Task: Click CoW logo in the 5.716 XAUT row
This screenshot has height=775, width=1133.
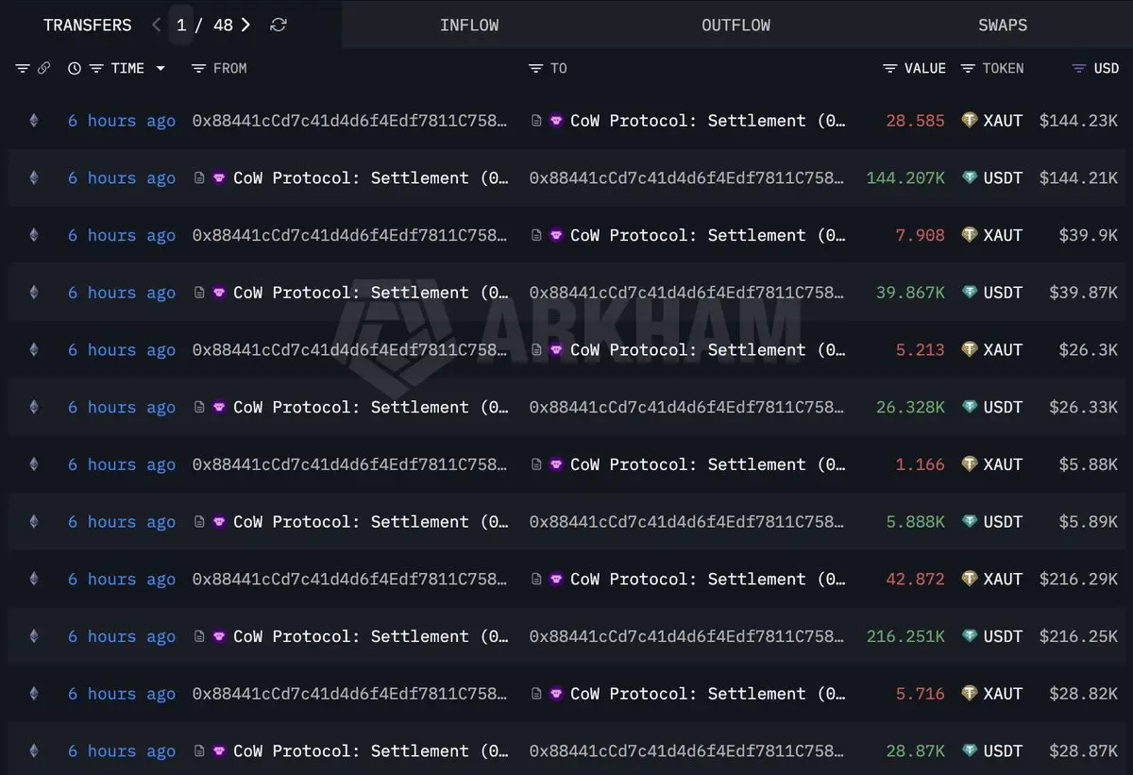Action: point(556,694)
